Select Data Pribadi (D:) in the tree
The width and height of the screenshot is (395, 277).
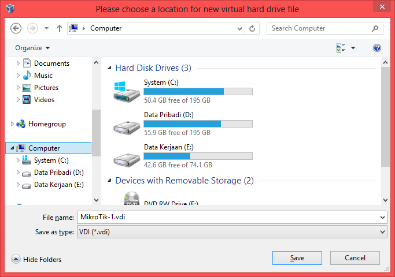coord(58,173)
